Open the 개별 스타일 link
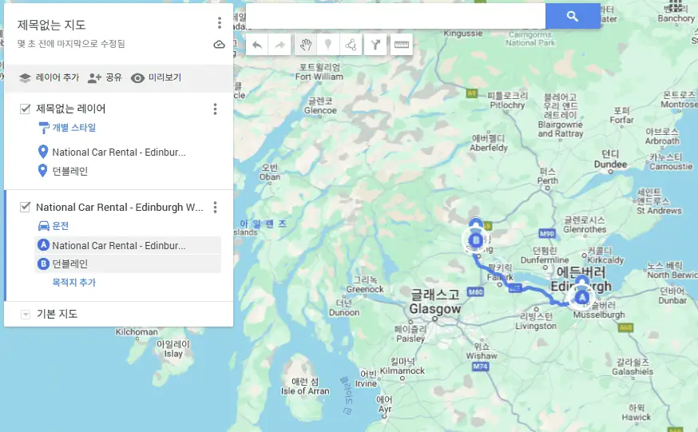698x432 pixels. coord(74,128)
